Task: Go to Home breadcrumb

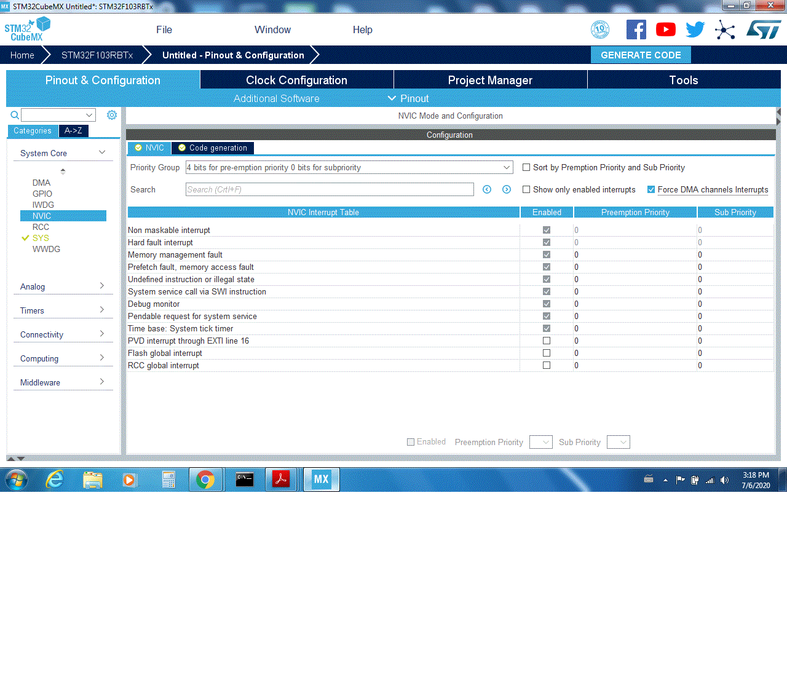Action: point(22,55)
